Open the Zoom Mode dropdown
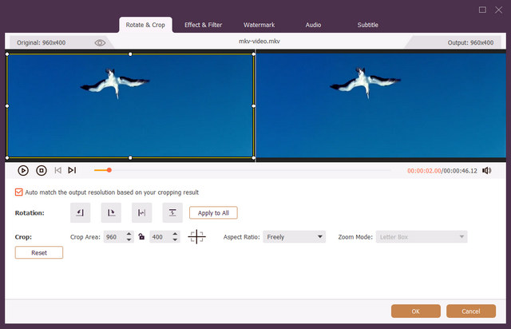 click(422, 236)
